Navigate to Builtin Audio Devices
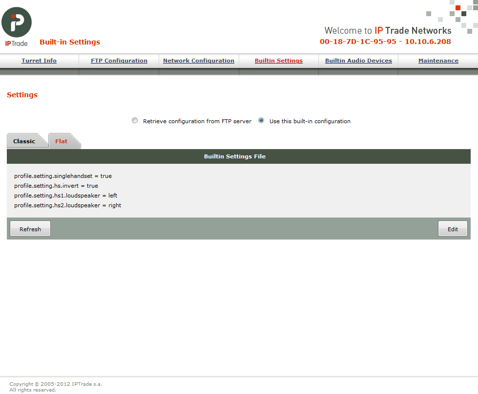The image size is (478, 394). (358, 61)
